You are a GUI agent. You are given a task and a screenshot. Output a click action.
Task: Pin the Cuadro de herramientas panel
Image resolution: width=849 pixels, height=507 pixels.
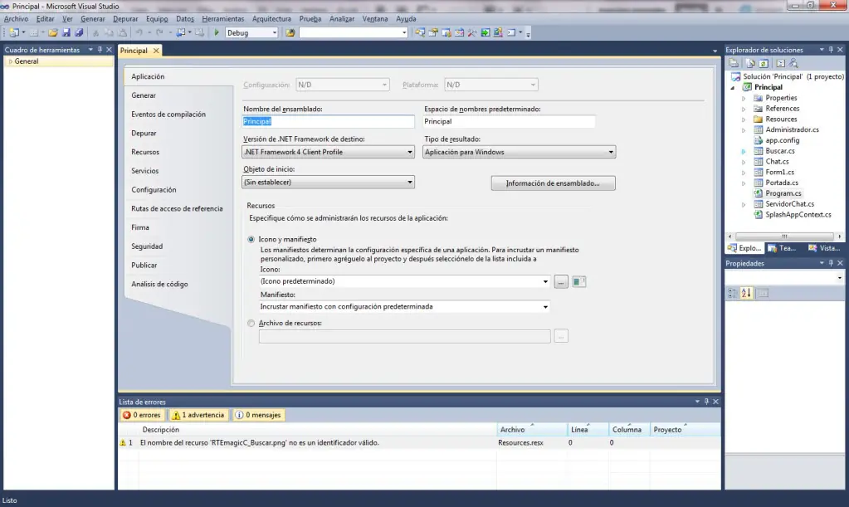[100, 50]
